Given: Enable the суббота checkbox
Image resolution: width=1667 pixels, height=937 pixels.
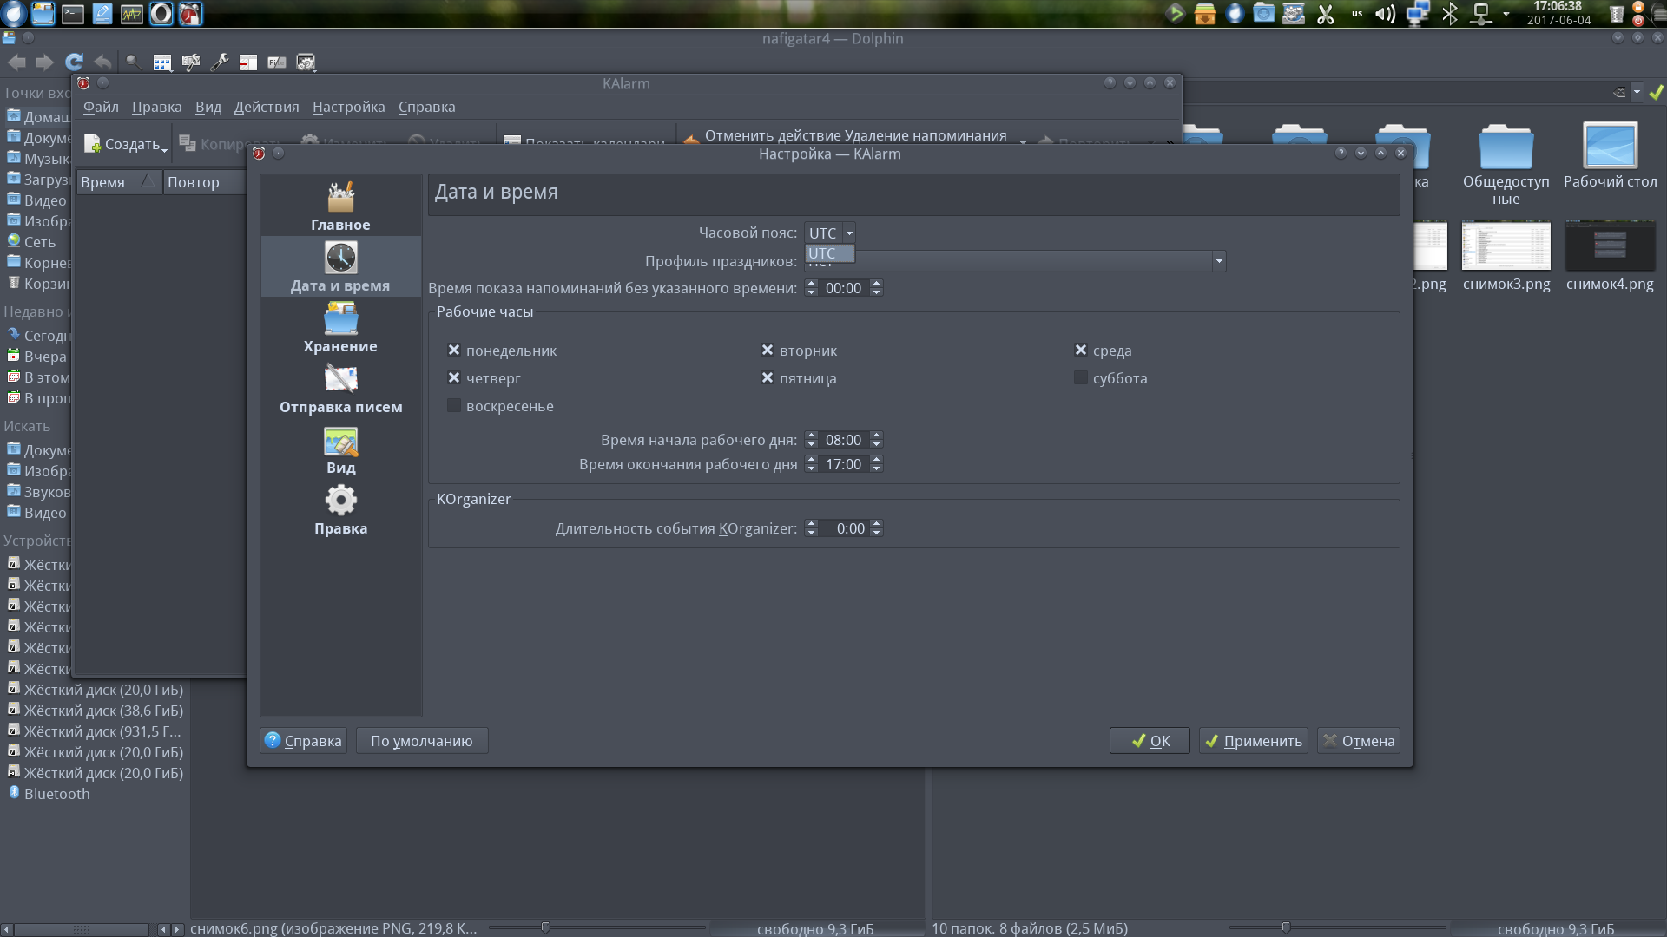Looking at the screenshot, I should tap(1080, 378).
